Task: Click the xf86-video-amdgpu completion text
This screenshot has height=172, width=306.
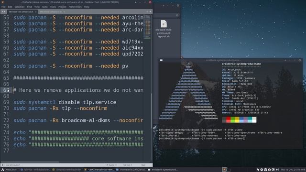Action: (x=171, y=133)
